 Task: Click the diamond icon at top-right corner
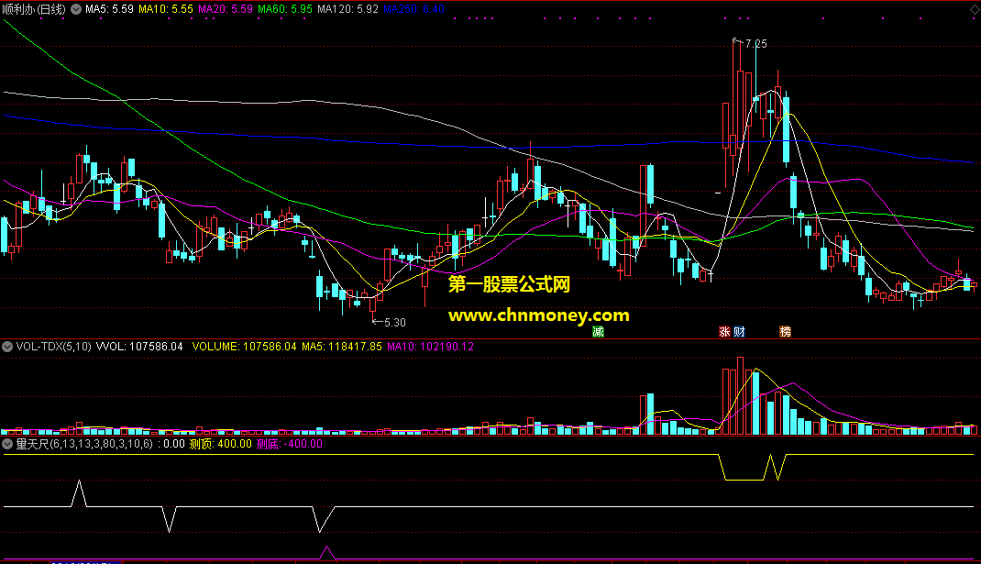coord(974,9)
